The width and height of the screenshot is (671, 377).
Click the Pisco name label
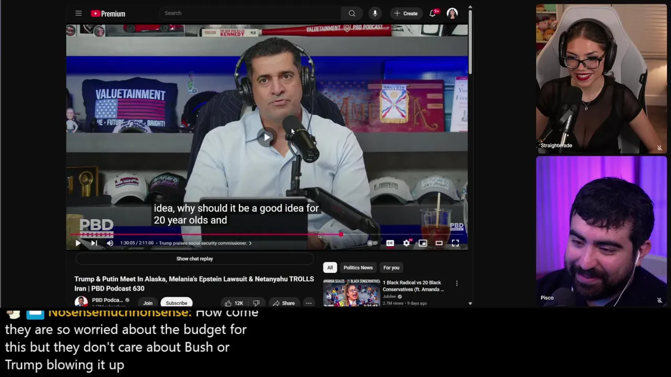pyautogui.click(x=547, y=297)
